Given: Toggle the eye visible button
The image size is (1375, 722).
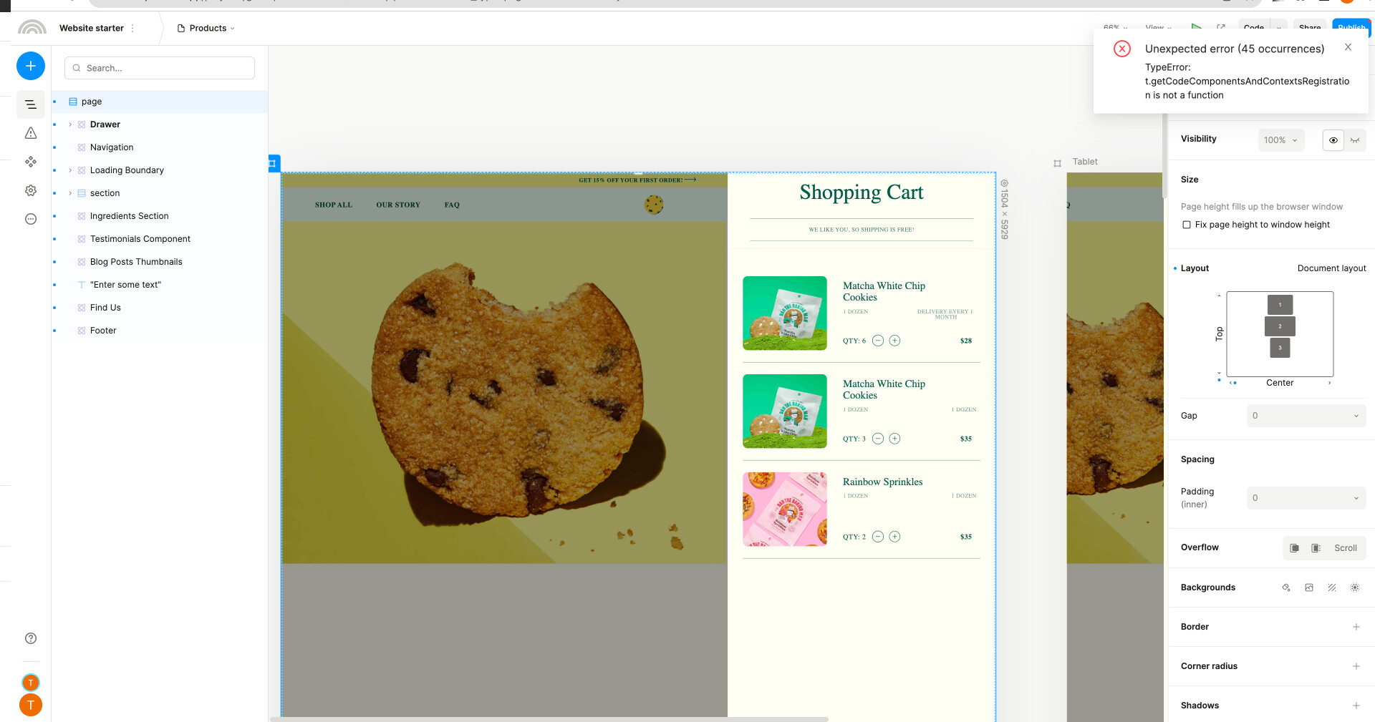Looking at the screenshot, I should pos(1333,140).
